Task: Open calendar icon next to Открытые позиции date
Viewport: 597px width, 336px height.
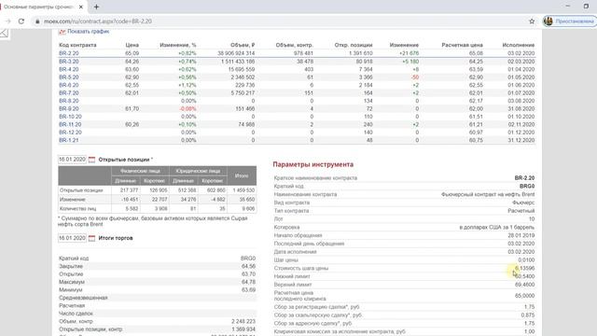Action: pyautogui.click(x=91, y=160)
